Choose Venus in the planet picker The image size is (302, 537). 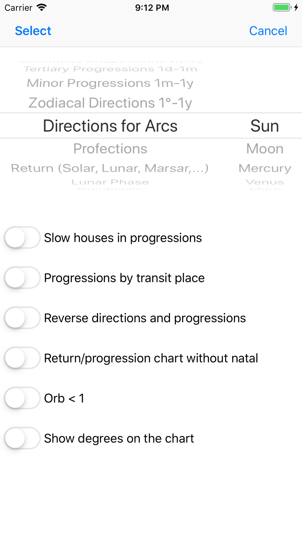[265, 182]
